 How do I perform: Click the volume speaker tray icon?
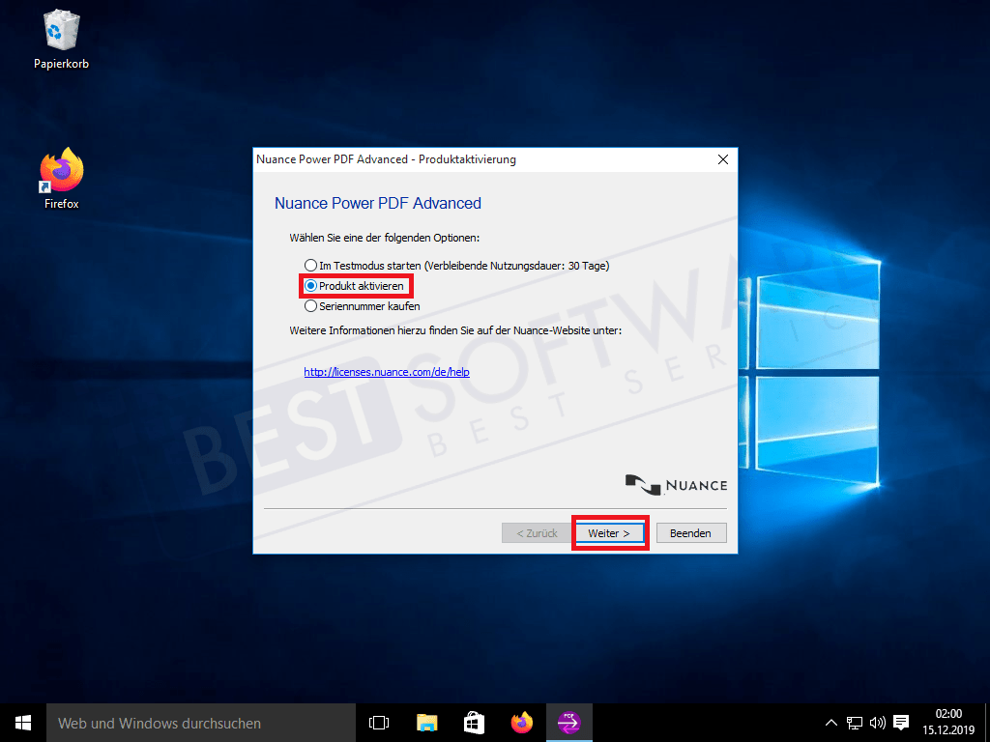[x=877, y=722]
